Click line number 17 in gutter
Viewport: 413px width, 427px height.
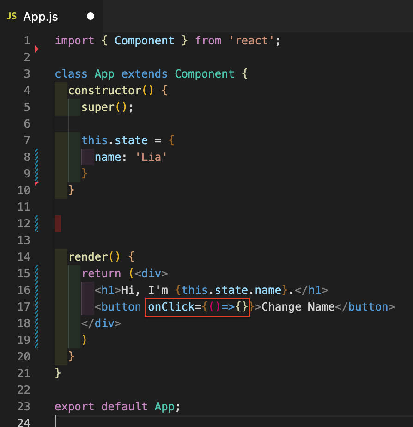(x=24, y=307)
